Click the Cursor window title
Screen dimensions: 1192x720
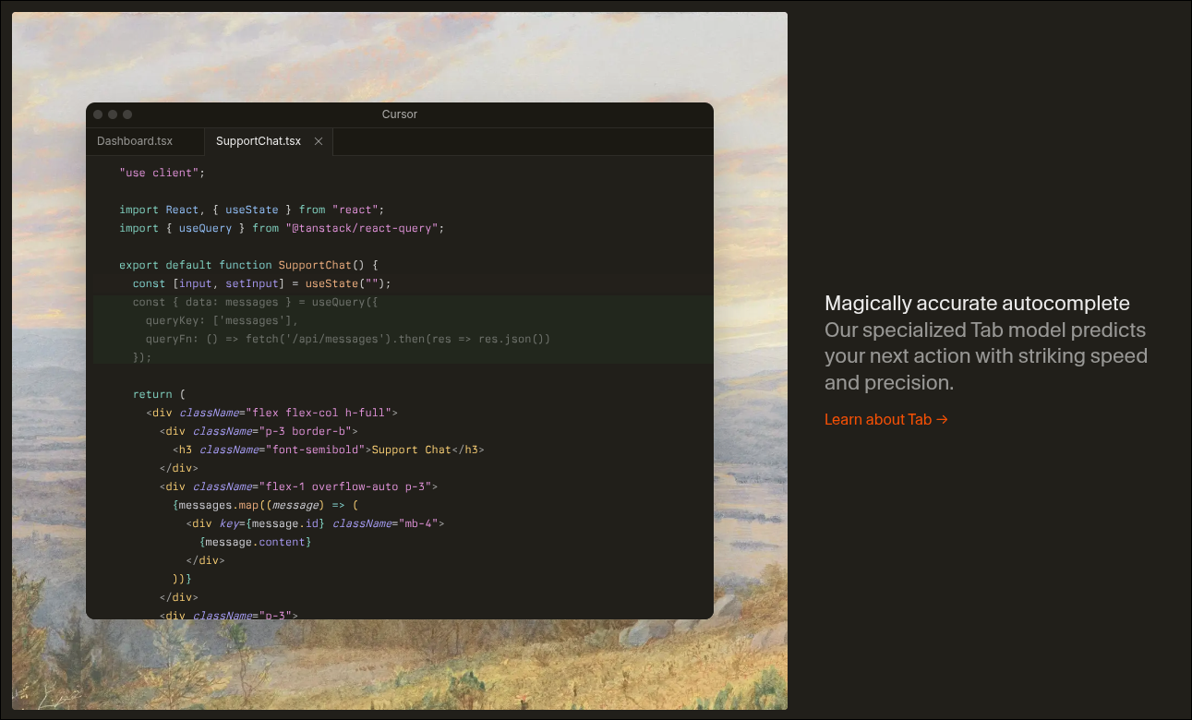399,114
